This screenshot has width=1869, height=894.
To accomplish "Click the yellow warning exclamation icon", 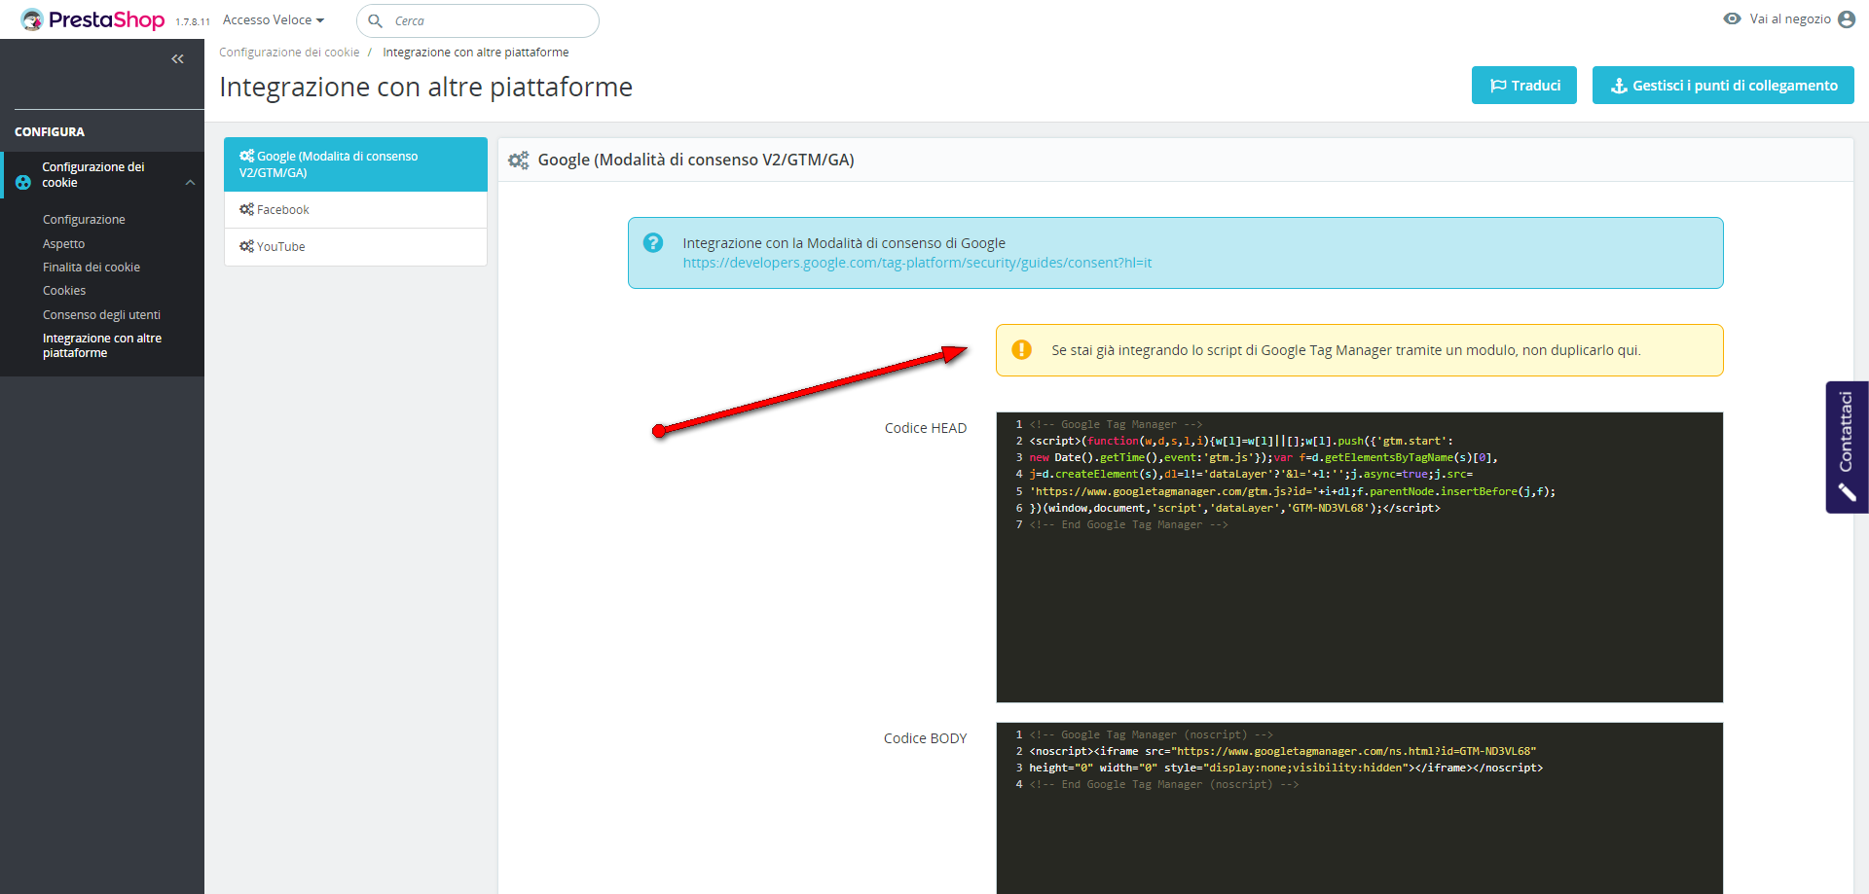I will click(x=1021, y=349).
